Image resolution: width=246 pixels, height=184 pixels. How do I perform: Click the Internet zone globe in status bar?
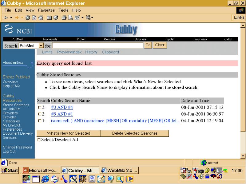204,163
